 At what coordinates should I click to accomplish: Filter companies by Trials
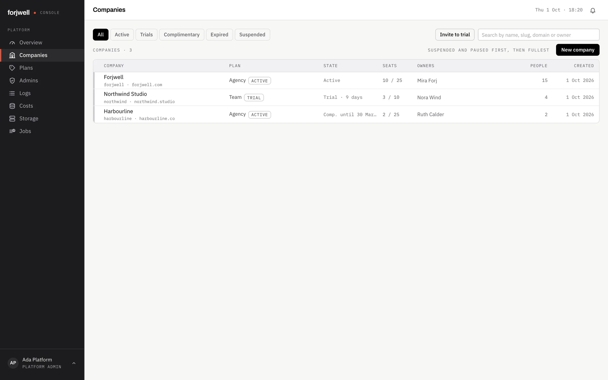(x=146, y=35)
